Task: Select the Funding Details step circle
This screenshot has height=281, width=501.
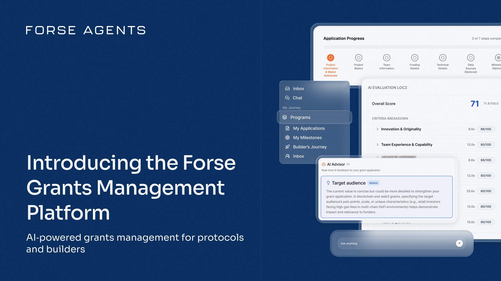Action: (415, 58)
